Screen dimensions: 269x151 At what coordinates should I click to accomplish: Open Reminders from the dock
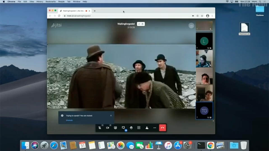(101, 145)
